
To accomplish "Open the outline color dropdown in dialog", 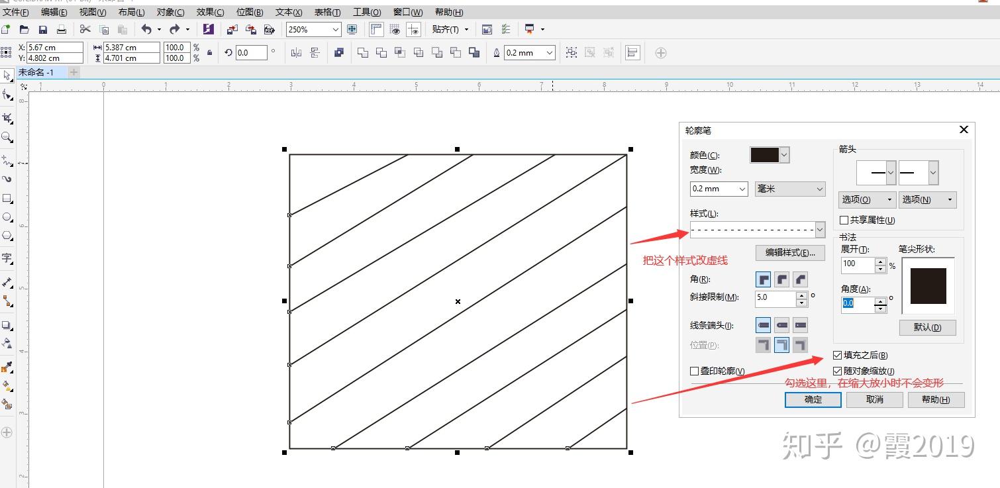I will (x=785, y=155).
